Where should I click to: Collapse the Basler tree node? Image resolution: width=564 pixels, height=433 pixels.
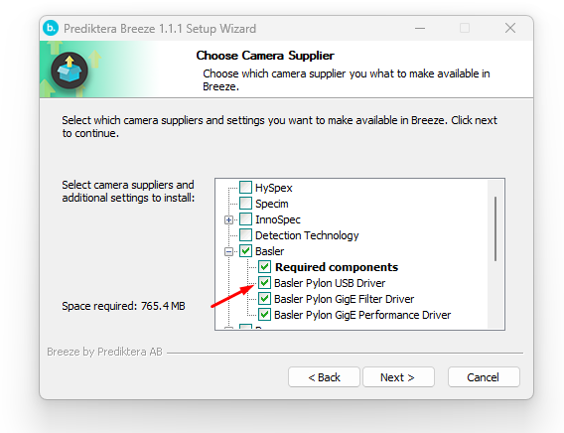point(228,251)
